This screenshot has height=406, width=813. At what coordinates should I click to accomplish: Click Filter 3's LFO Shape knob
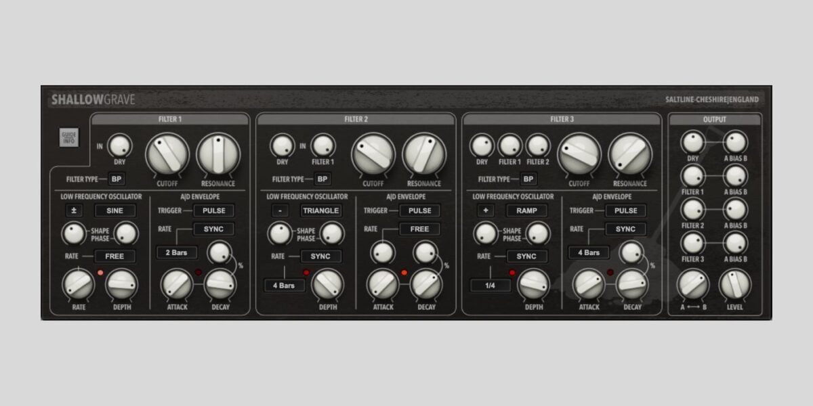485,234
